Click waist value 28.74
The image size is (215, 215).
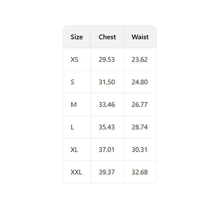click(139, 127)
